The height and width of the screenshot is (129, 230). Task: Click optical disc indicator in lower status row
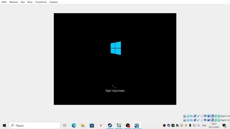point(188,120)
